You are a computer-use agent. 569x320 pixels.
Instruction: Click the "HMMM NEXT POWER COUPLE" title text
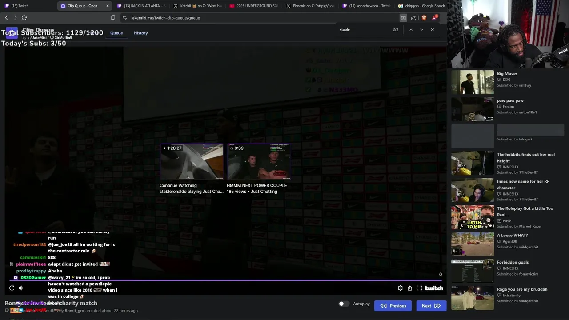(x=256, y=185)
